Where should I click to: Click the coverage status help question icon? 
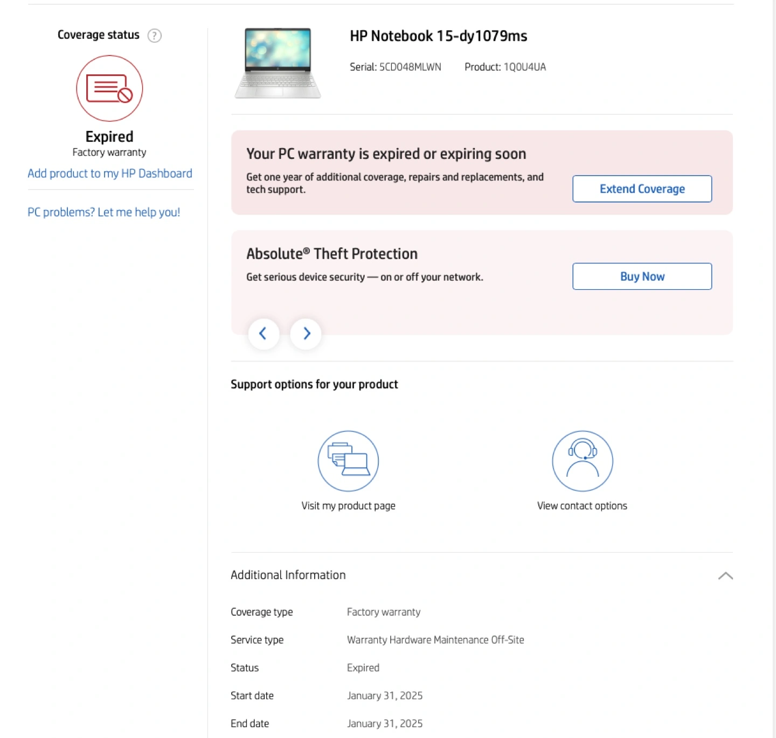point(155,36)
